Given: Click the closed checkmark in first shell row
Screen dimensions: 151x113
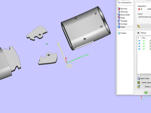Looking at the screenshot, I should [x=144, y=40].
